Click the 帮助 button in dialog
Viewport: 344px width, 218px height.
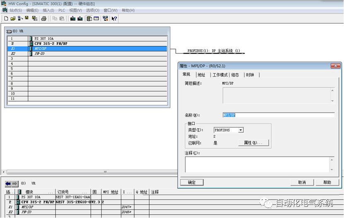tap(327, 182)
